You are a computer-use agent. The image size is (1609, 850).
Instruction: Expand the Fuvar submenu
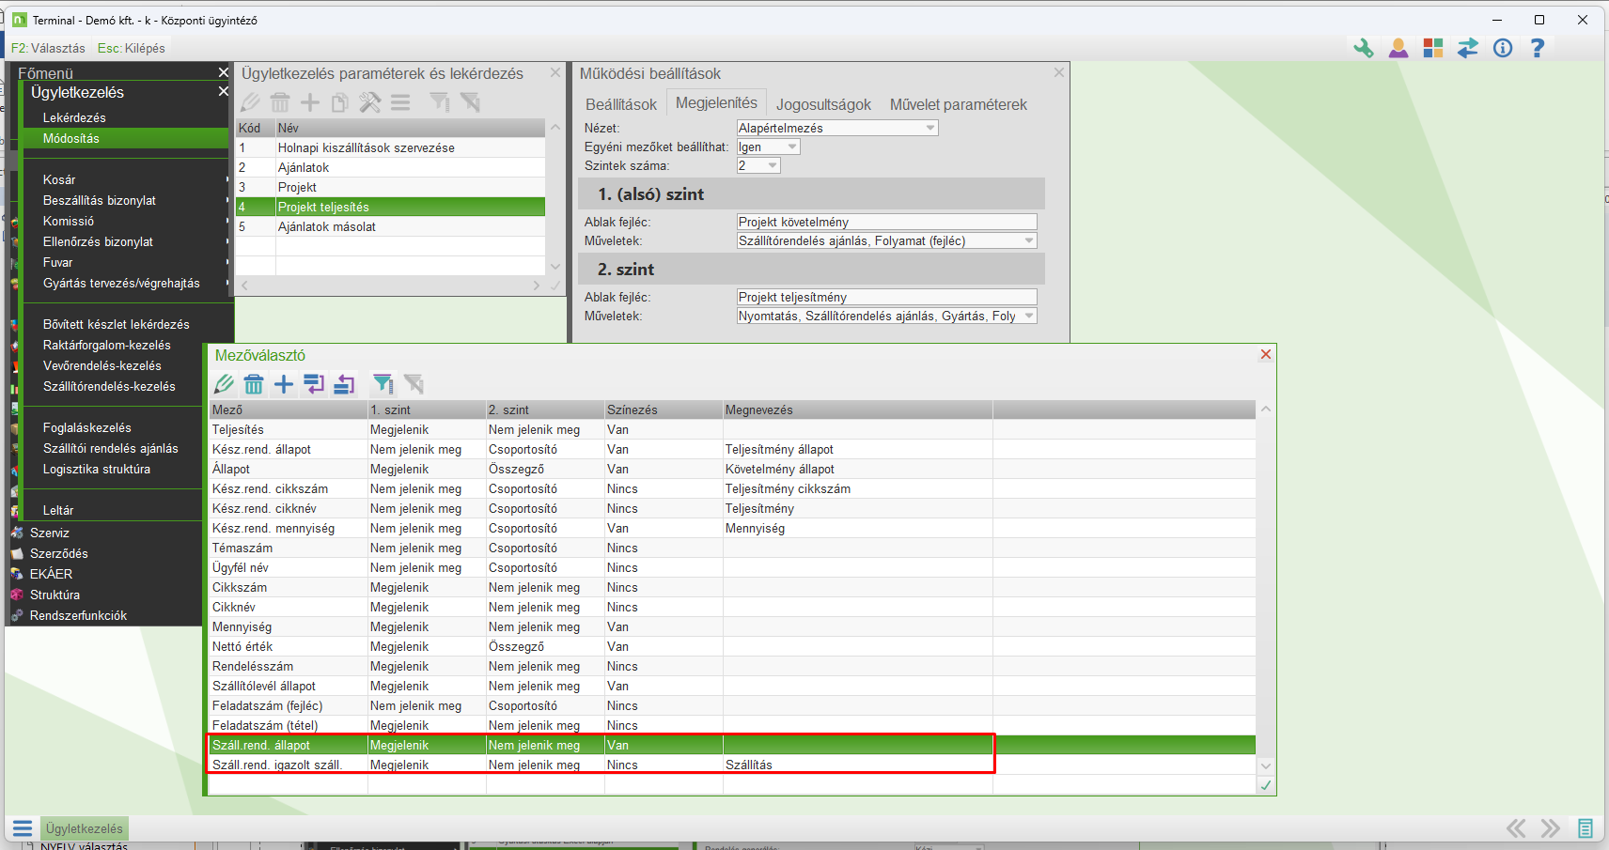(227, 262)
